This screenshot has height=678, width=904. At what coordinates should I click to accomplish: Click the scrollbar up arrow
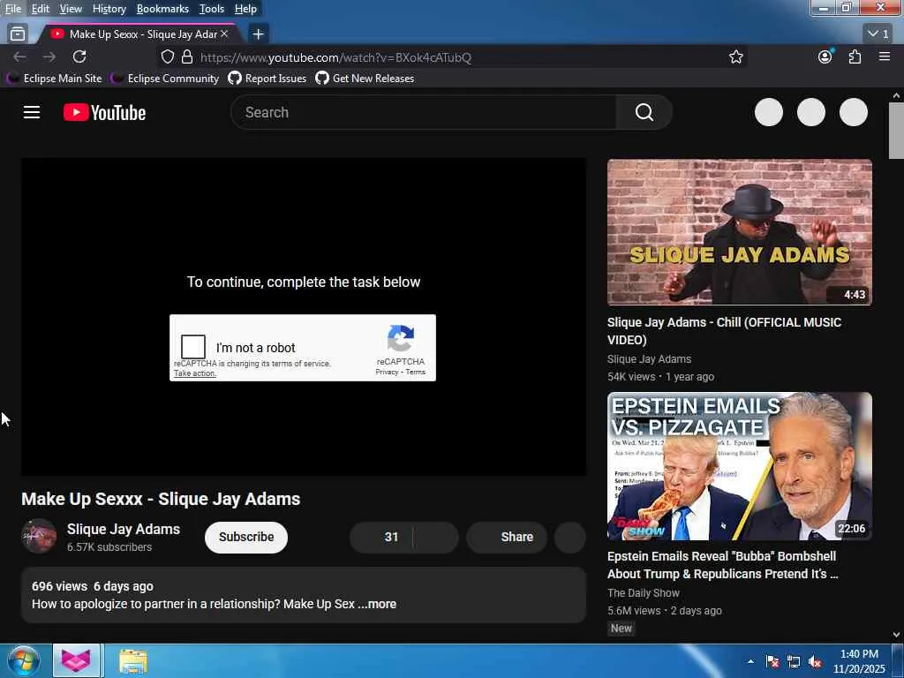click(896, 95)
